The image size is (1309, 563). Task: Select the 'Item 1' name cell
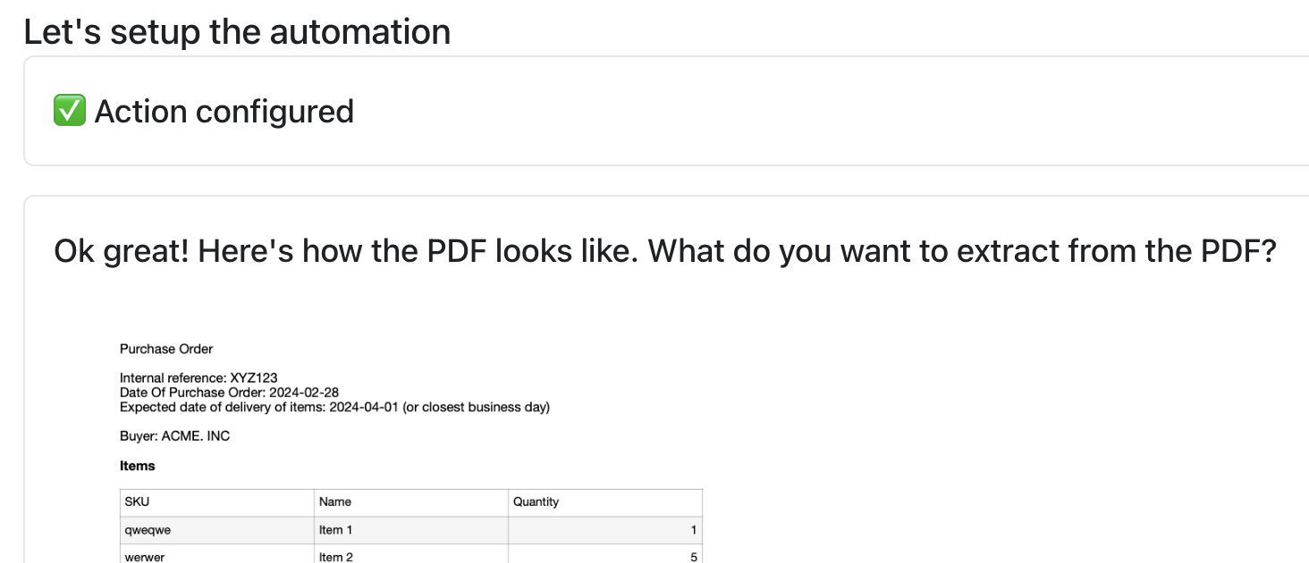(x=411, y=530)
